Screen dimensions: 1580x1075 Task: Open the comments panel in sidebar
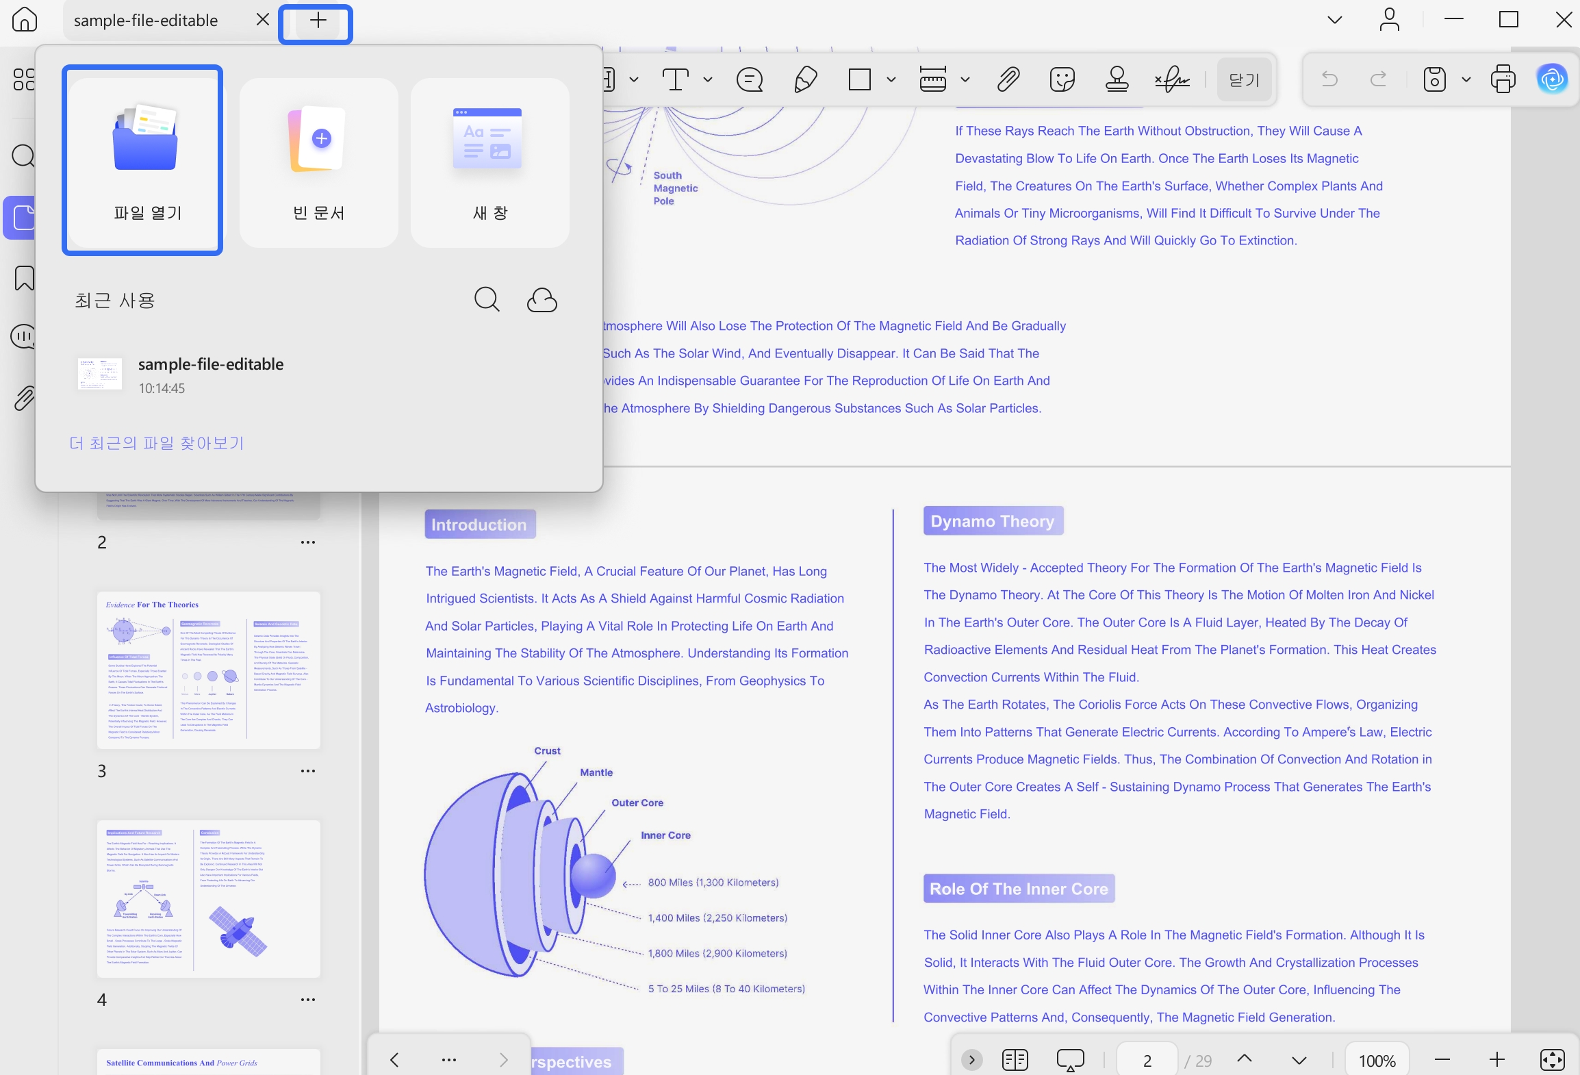25,336
